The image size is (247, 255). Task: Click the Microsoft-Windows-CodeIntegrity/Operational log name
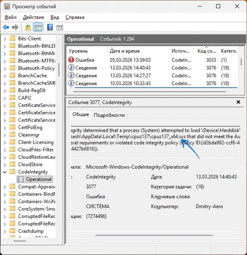pos(137,167)
